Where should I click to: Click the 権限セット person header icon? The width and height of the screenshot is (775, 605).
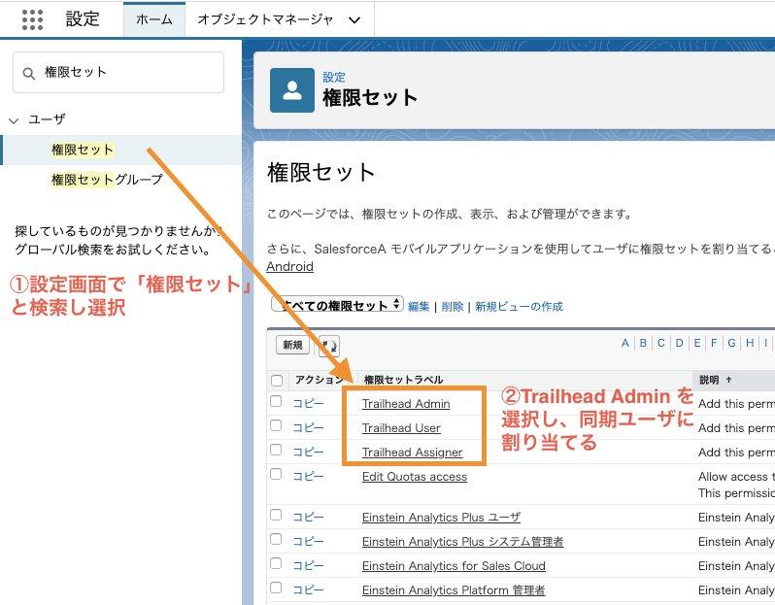(292, 90)
